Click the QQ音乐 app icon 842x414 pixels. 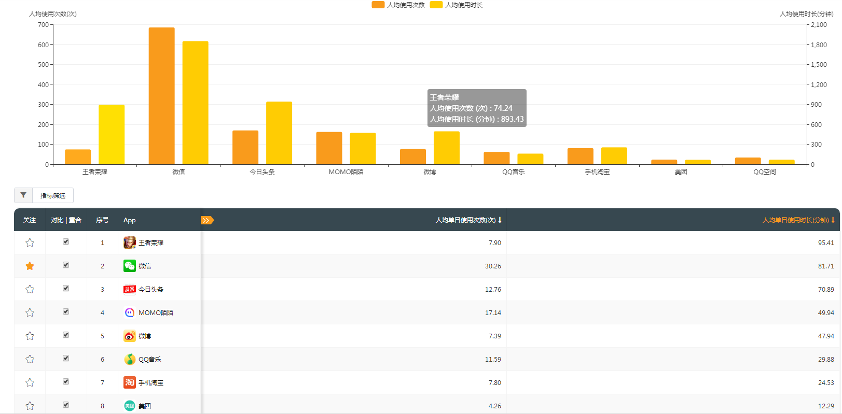[x=130, y=359]
